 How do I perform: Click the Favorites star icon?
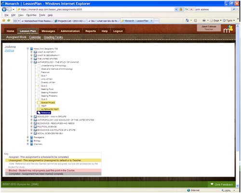(x=4, y=20)
